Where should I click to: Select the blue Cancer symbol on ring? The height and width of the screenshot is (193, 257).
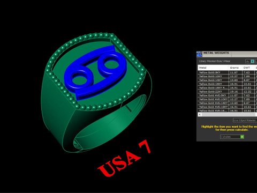(x=95, y=72)
